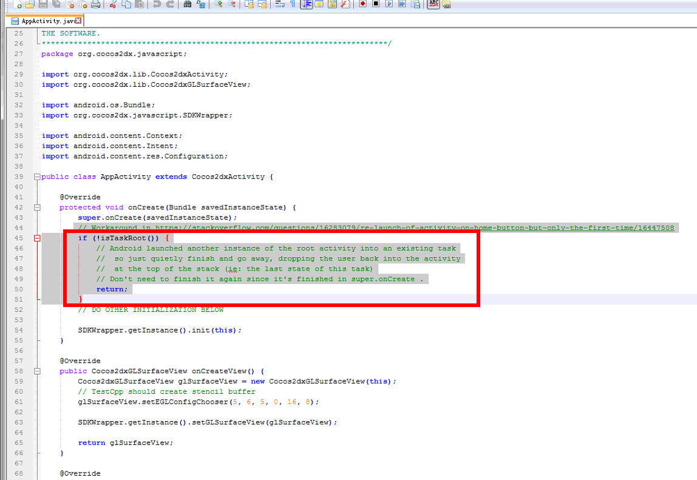Zoom in on the editor text
The width and height of the screenshot is (697, 480).
[x=218, y=4]
